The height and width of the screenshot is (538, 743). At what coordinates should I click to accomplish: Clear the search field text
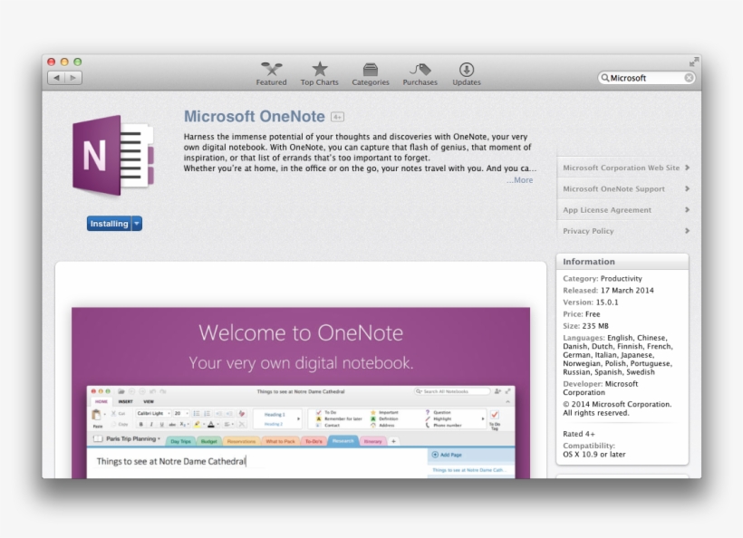pyautogui.click(x=689, y=78)
